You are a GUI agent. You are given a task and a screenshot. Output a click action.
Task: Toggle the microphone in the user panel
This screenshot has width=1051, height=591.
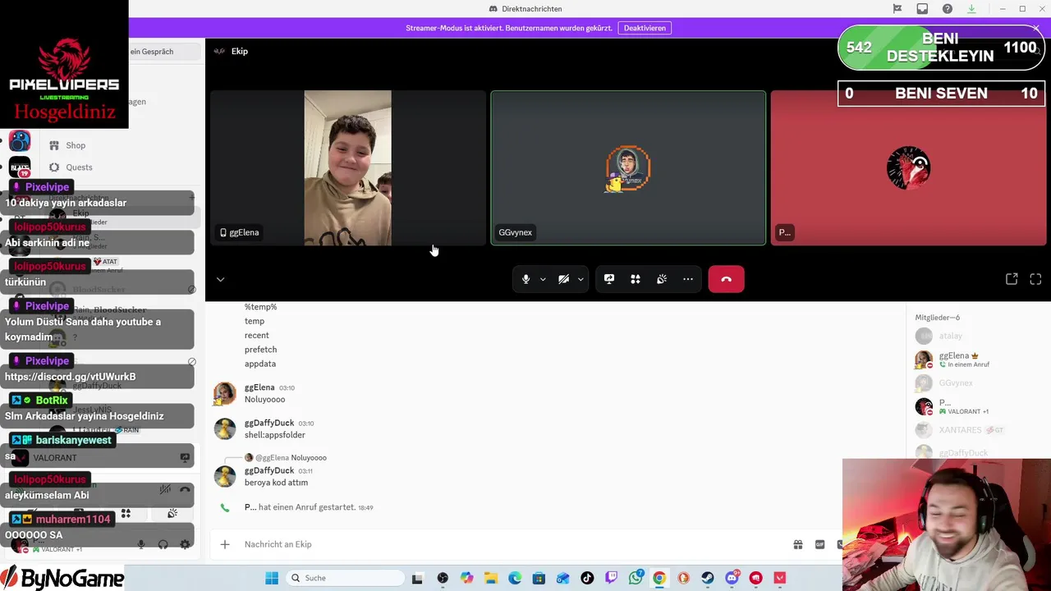click(141, 544)
